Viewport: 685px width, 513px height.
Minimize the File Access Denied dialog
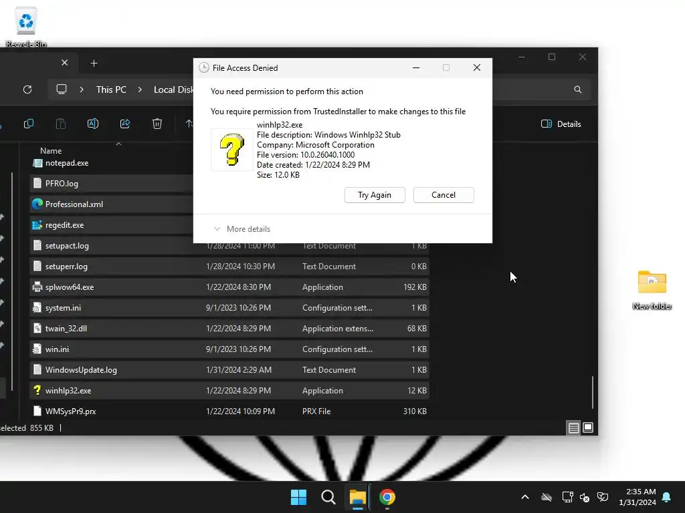(416, 67)
